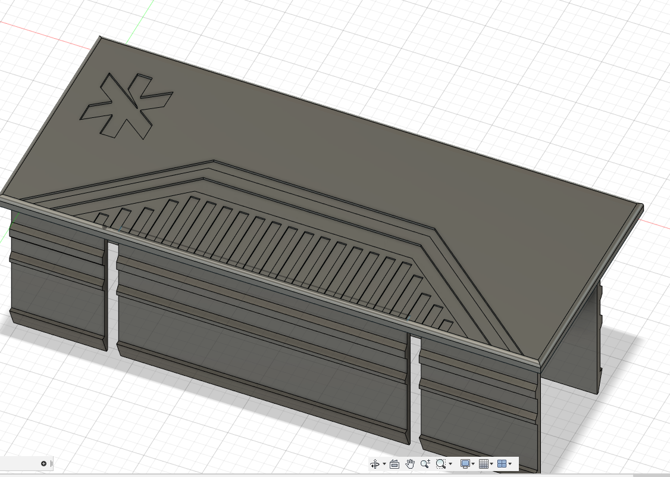Open Display Settings monitor icon
This screenshot has height=477, width=670.
pos(465,464)
